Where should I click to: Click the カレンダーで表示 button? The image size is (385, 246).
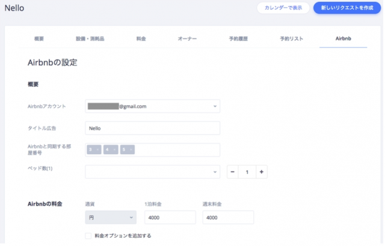pyautogui.click(x=283, y=8)
